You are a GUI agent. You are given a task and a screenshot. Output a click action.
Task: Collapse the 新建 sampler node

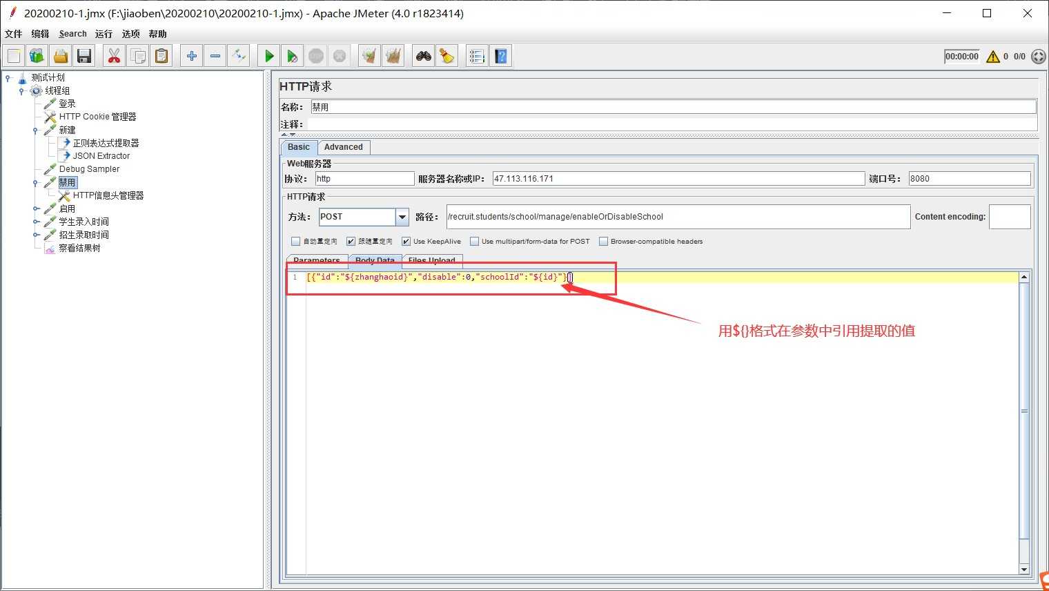point(35,130)
